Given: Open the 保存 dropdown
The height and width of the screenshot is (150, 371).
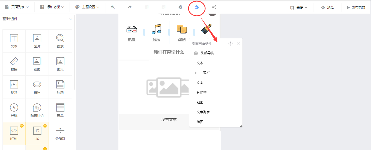Looking at the screenshot, I should [299, 7].
